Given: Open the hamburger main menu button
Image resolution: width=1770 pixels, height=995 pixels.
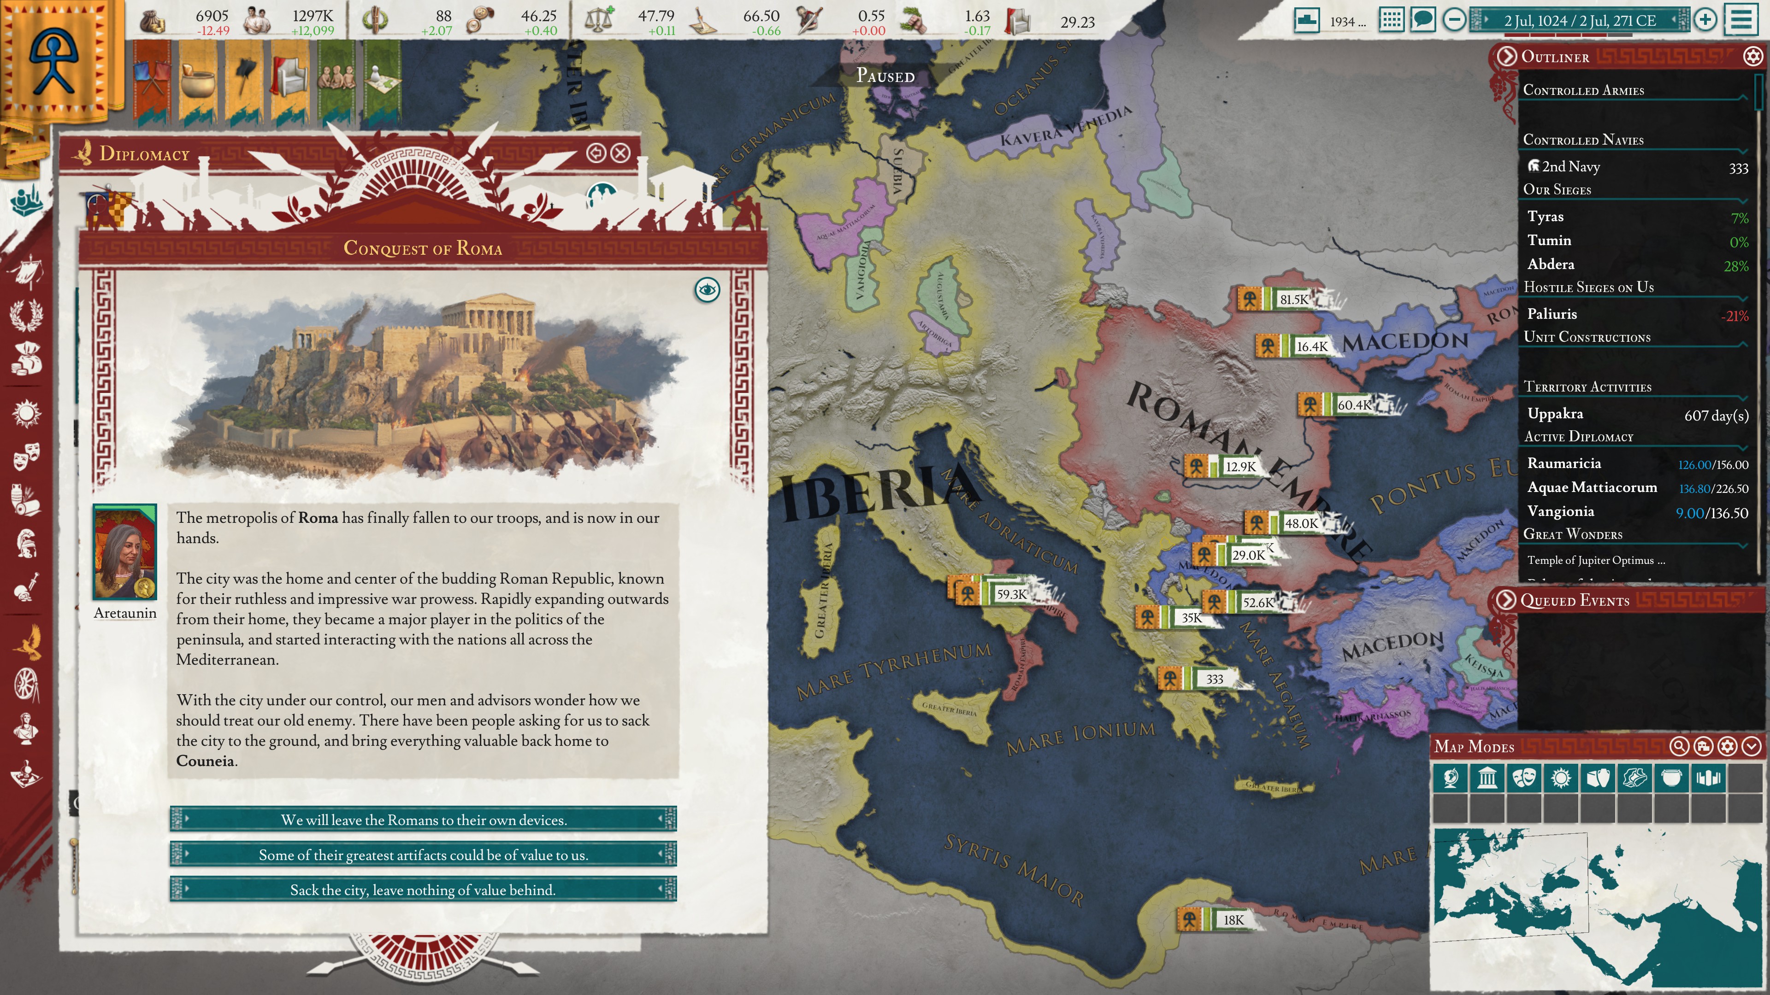Looking at the screenshot, I should (1741, 19).
